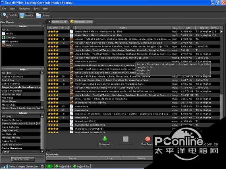Viewport: 226px width, 169px height.
Task: Select album Casa Babylon
Action: point(21,127)
